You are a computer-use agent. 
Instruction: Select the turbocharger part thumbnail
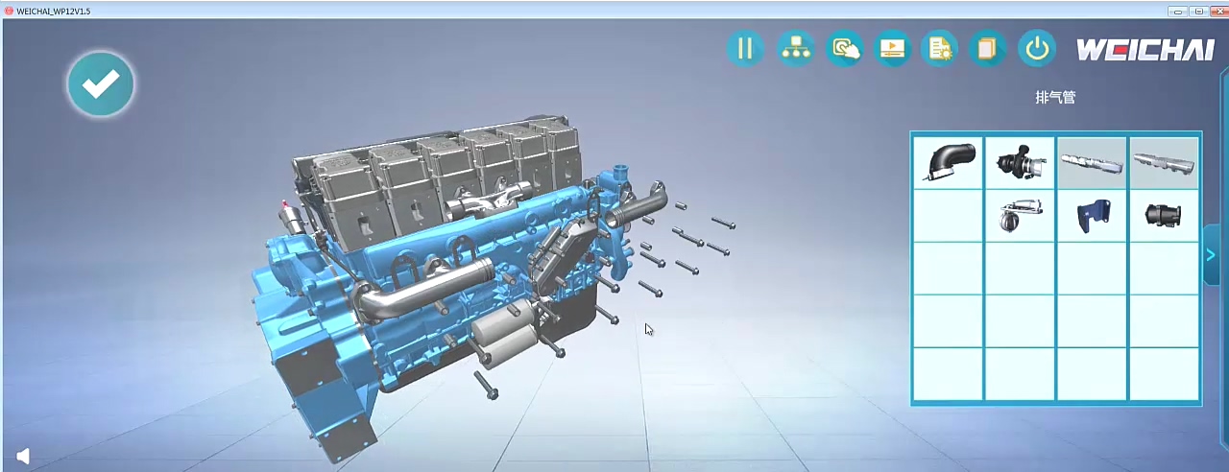[1020, 162]
